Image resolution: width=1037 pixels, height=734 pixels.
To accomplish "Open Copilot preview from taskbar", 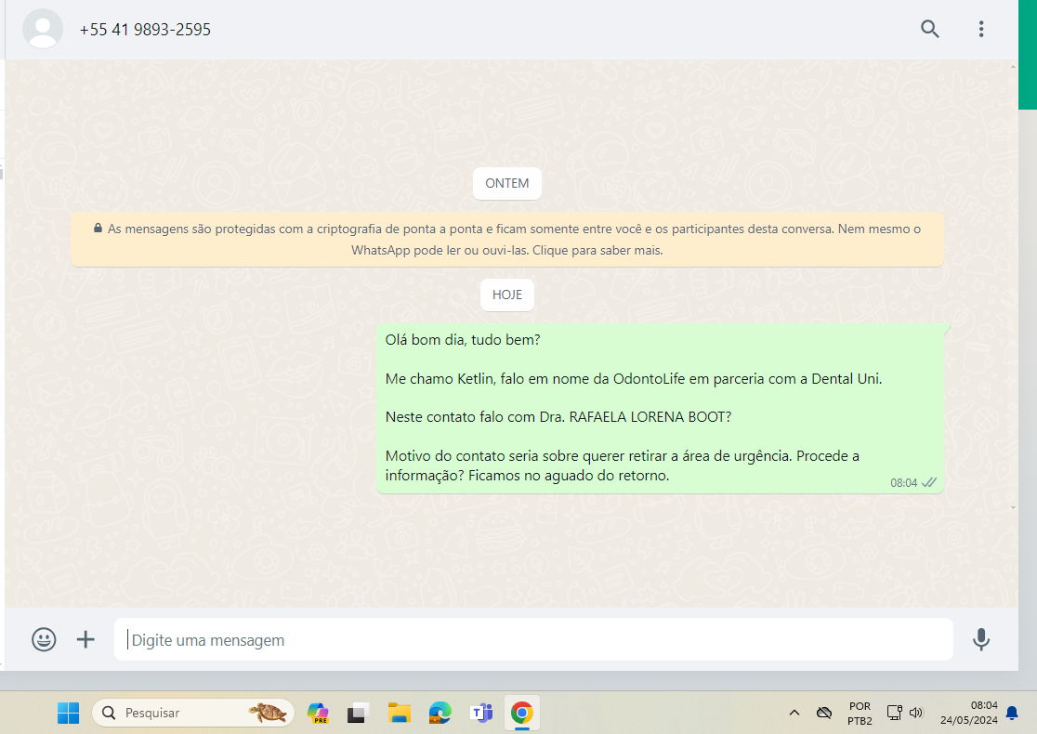I will click(x=318, y=713).
